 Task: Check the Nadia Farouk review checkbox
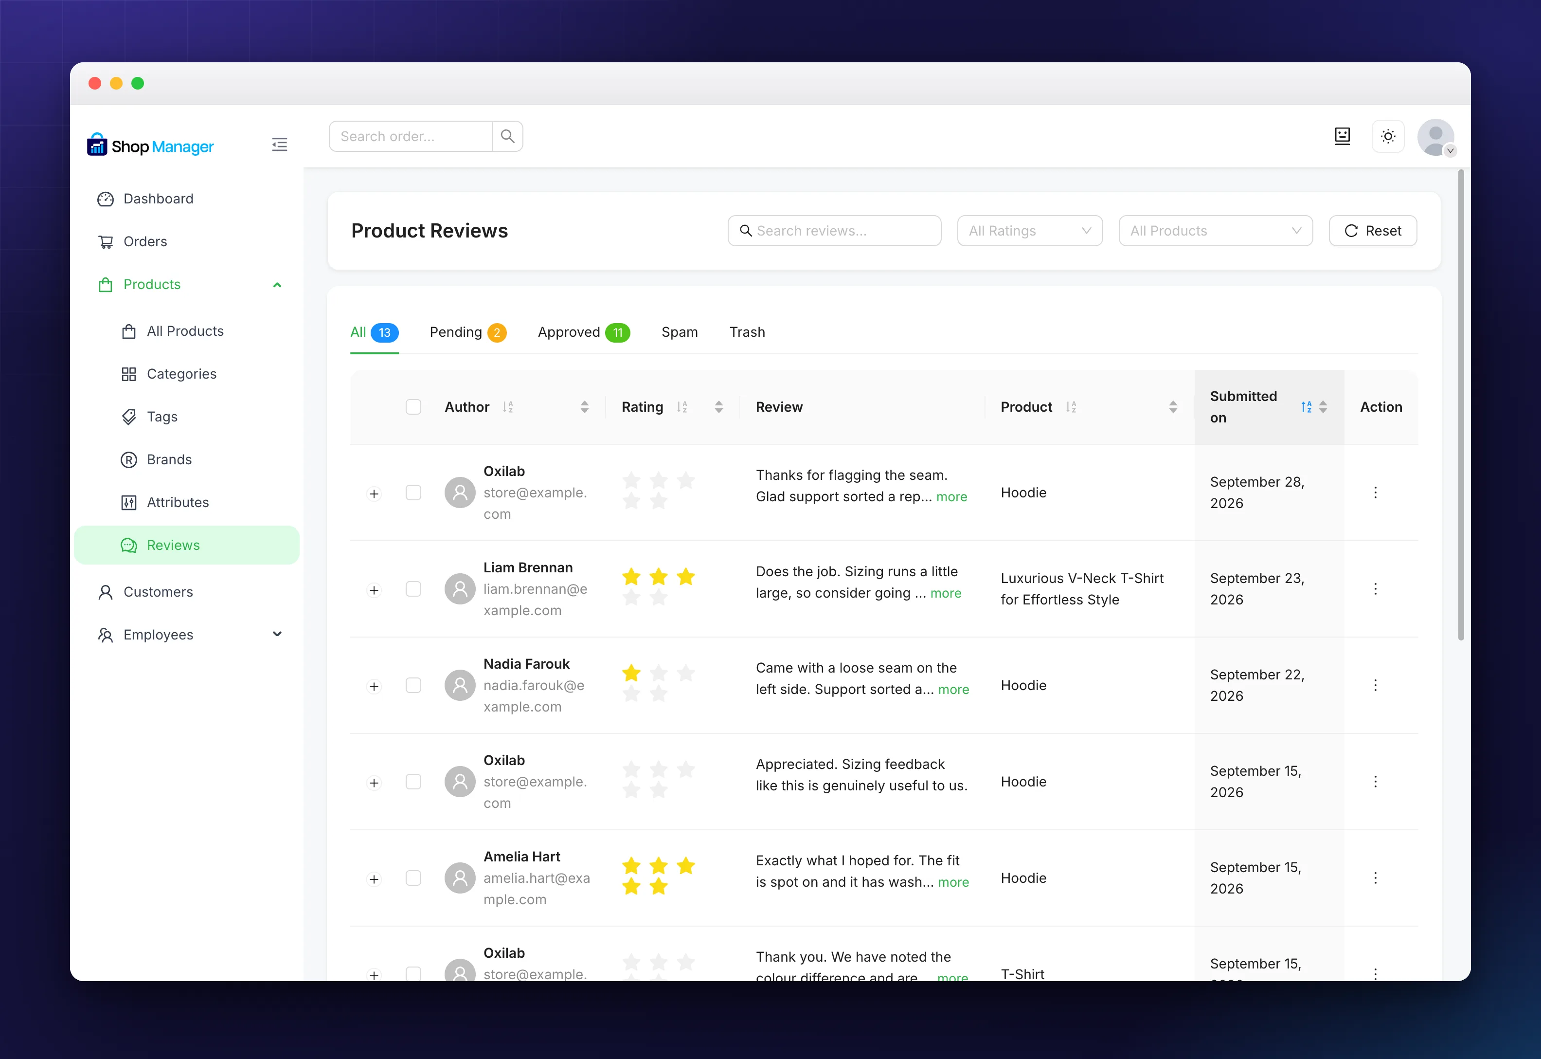(x=413, y=685)
